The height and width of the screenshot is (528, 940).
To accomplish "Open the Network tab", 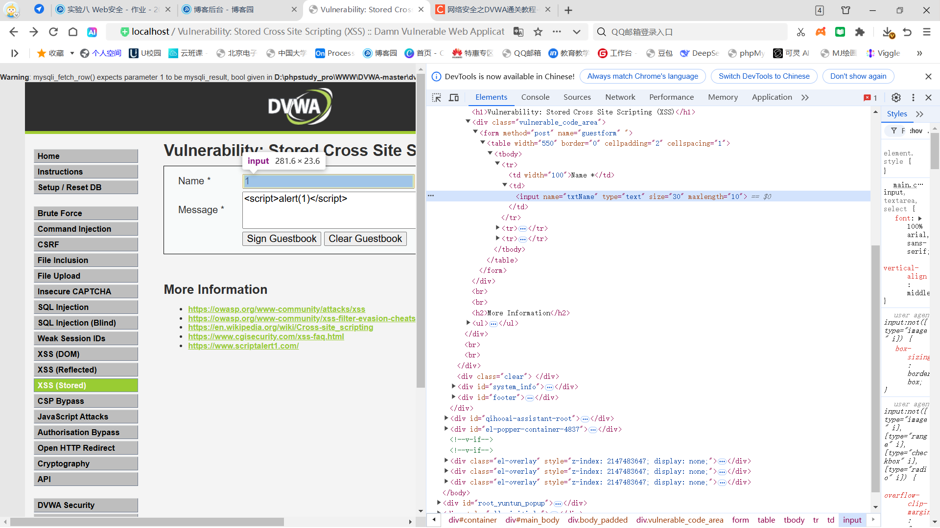I will [x=620, y=97].
